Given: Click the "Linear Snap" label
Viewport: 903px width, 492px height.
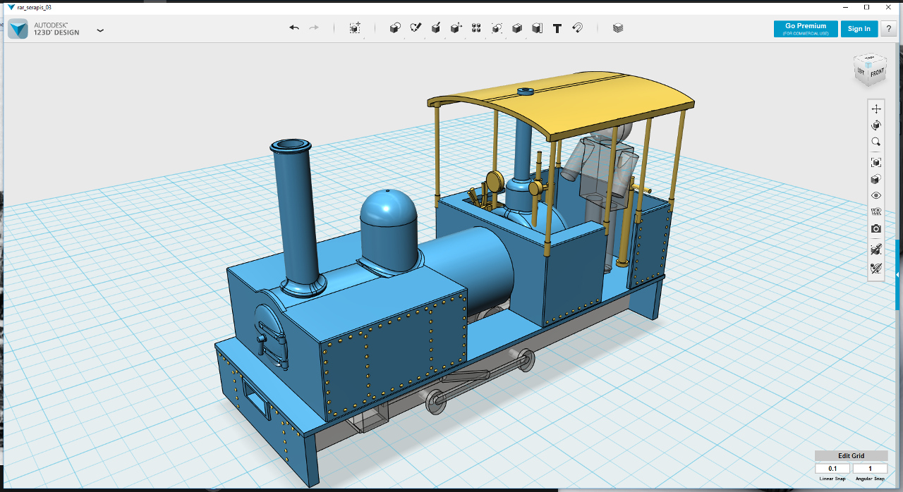Looking at the screenshot, I should [832, 479].
